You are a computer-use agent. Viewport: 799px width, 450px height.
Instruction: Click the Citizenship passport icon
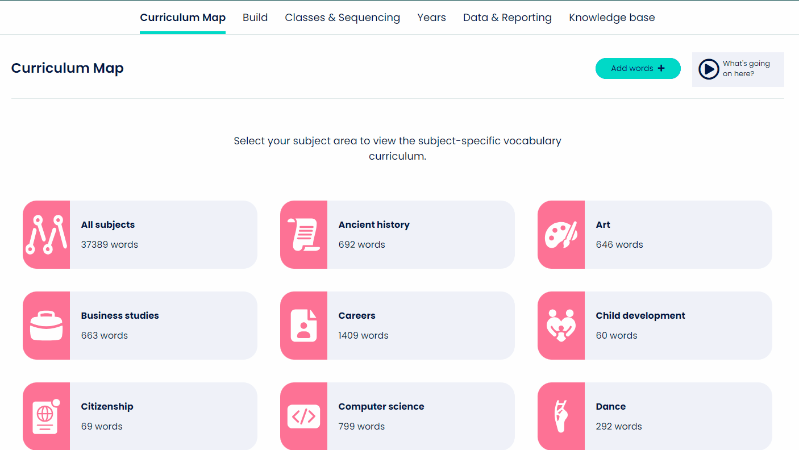pyautogui.click(x=46, y=416)
